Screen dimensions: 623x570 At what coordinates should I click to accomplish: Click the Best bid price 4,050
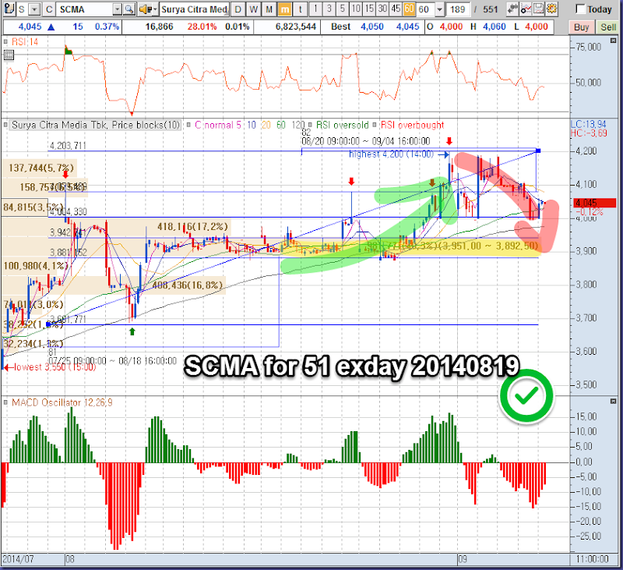[x=372, y=27]
